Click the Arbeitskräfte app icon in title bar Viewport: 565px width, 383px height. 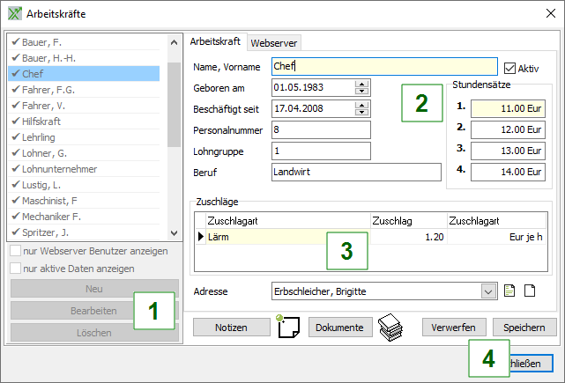(x=15, y=13)
